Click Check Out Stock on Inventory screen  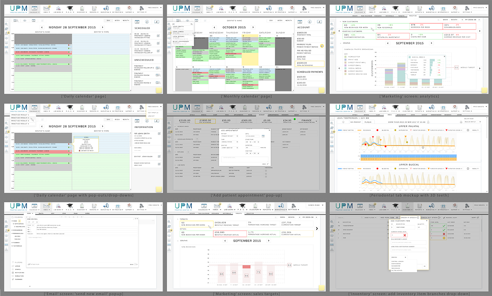point(431,218)
